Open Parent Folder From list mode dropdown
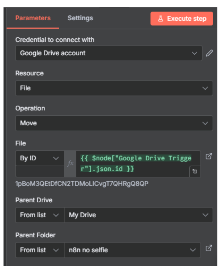Viewport: 223px width, 269px height. click(x=40, y=250)
